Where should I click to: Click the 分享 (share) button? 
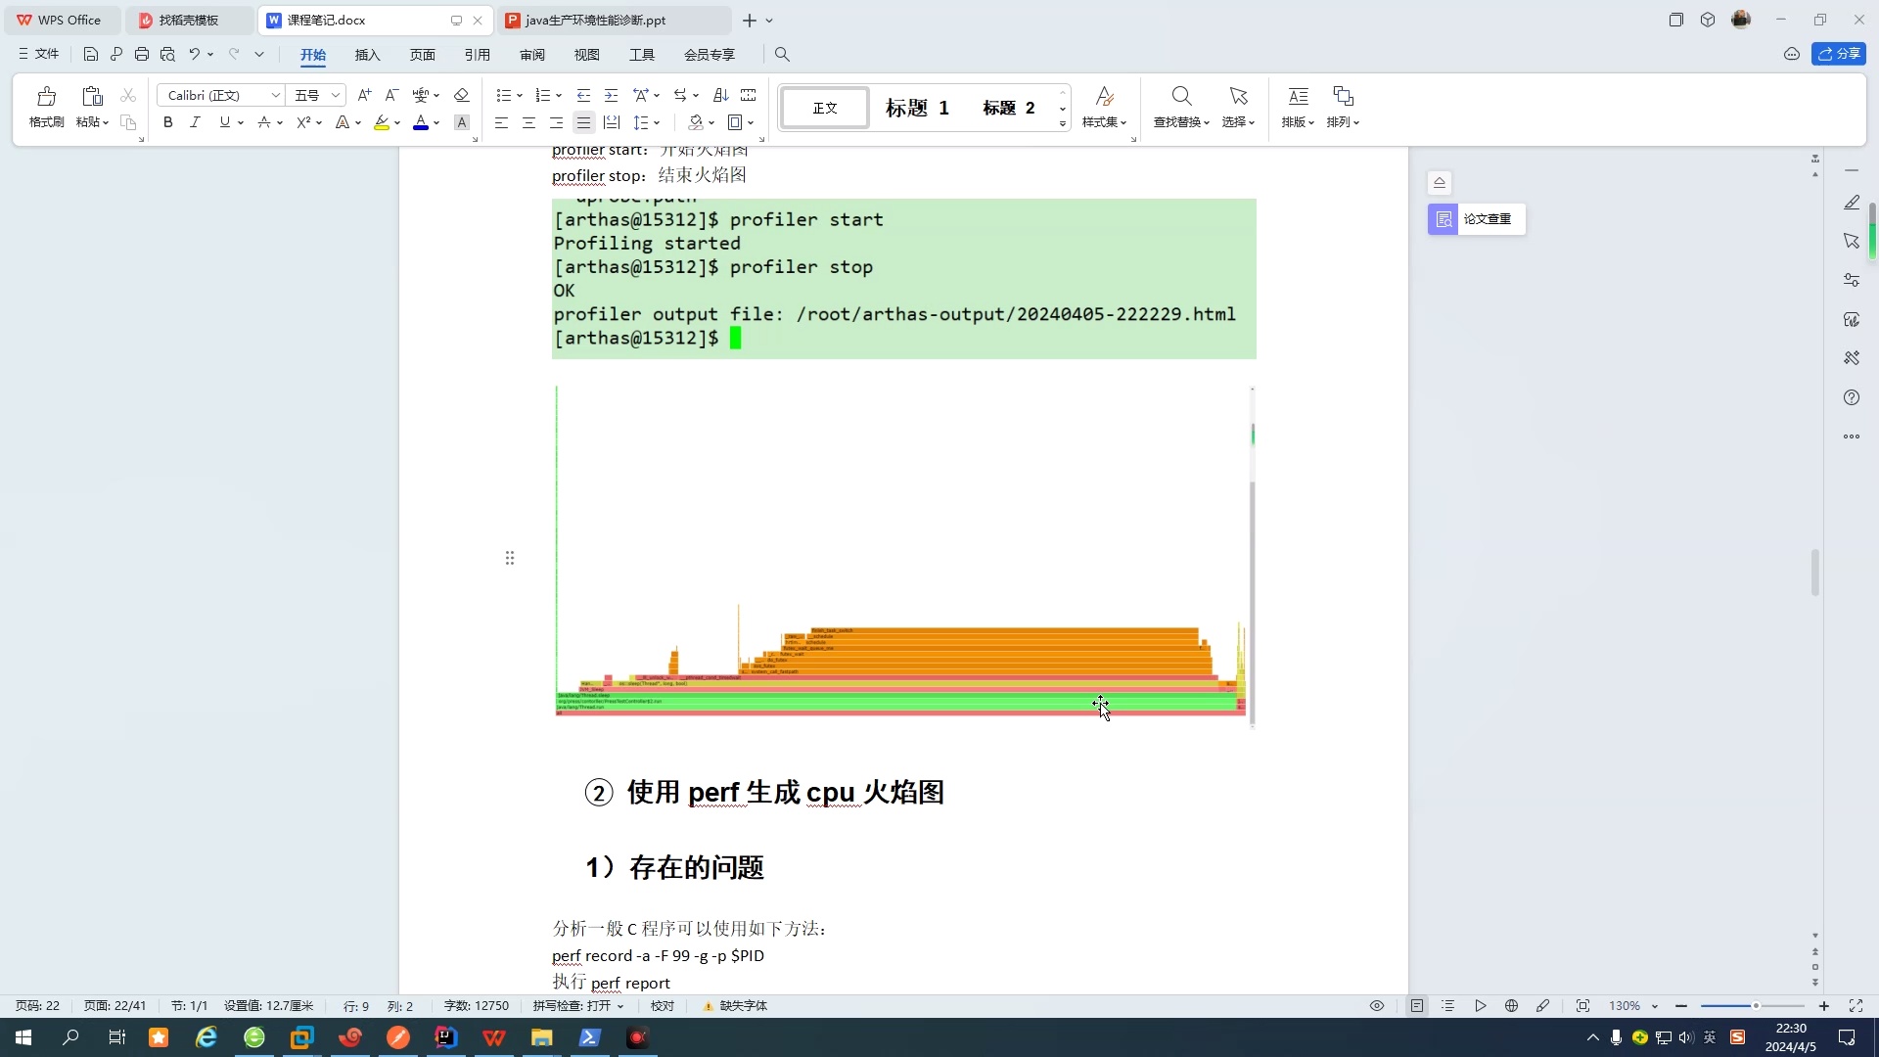point(1840,54)
